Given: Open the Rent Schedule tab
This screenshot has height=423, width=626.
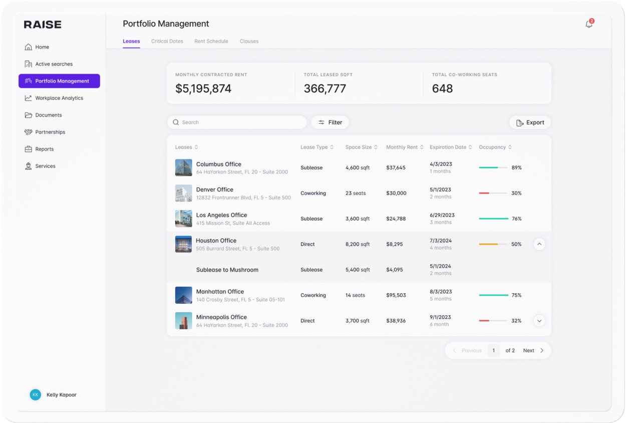Looking at the screenshot, I should (211, 41).
